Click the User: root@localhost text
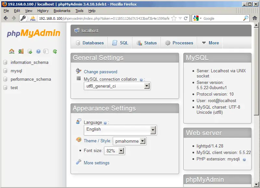Viewport: 260px width, 188px height. tap(216, 101)
